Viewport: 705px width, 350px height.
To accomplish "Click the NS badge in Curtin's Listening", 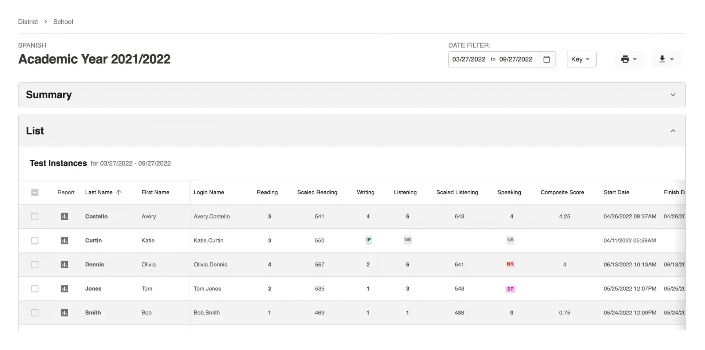I will coord(408,240).
